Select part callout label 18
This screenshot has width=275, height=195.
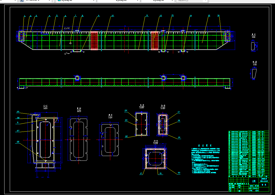pyautogui.click(x=179, y=120)
